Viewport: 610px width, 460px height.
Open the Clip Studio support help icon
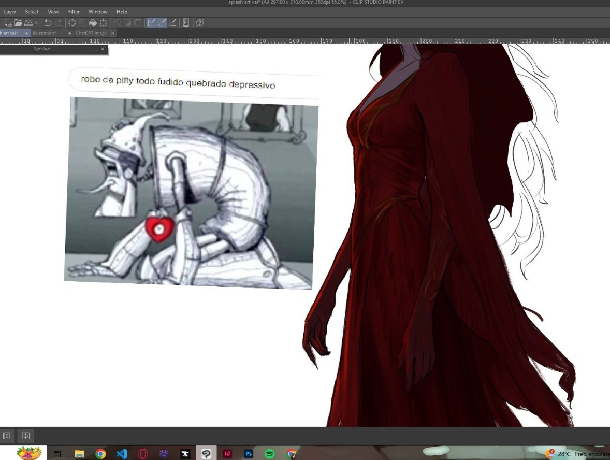coord(199,23)
